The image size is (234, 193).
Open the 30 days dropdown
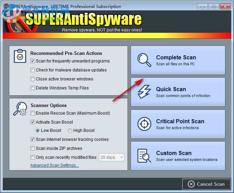111,157
